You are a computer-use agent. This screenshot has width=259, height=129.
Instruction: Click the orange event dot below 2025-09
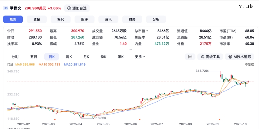tap(219, 119)
